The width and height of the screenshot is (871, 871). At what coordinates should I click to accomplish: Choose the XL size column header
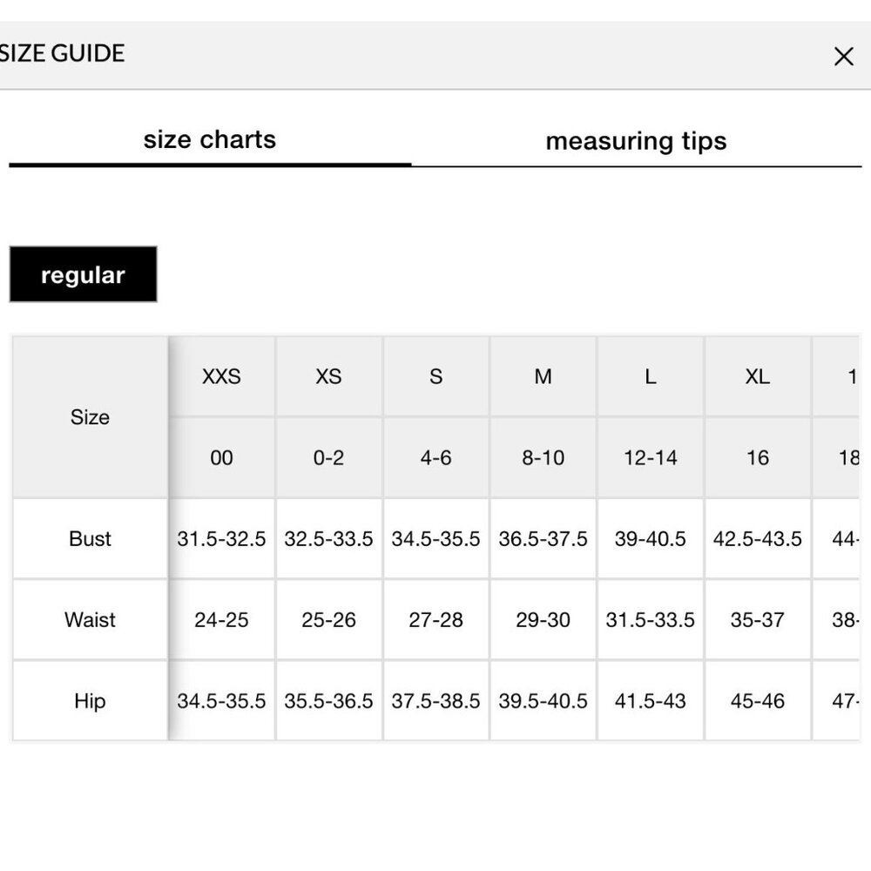pos(758,376)
